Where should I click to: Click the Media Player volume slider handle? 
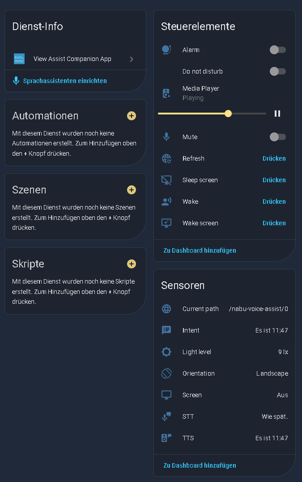pyautogui.click(x=228, y=114)
